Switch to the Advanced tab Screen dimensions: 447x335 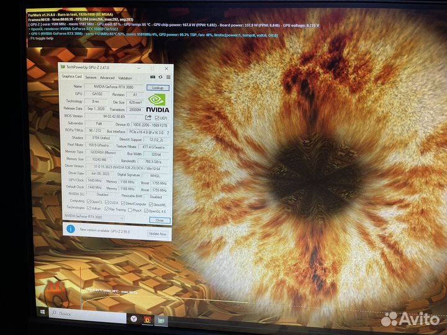click(x=107, y=78)
